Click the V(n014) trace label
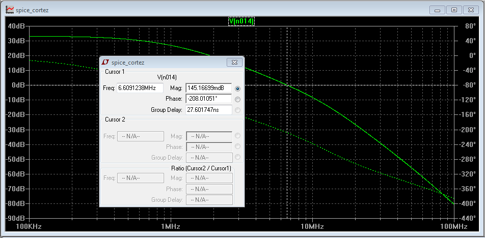This screenshot has height=238, width=485. 241,21
